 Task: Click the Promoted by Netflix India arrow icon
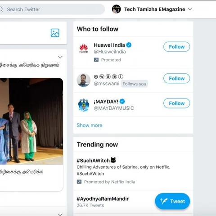pos(79,182)
